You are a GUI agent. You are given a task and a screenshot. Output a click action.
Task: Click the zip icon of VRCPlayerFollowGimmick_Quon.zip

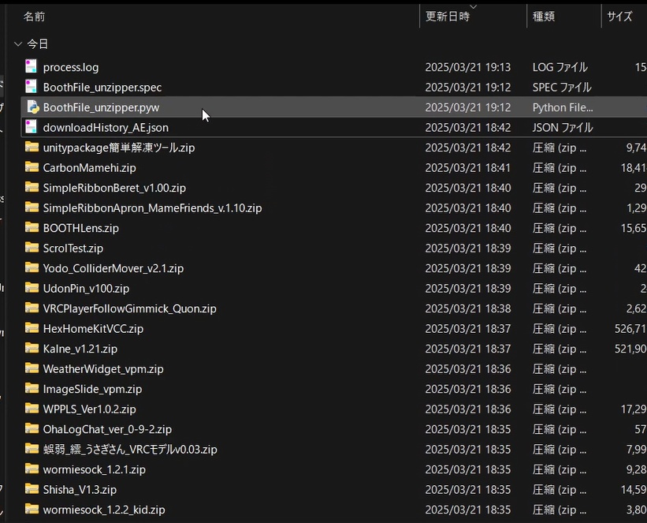tap(32, 308)
